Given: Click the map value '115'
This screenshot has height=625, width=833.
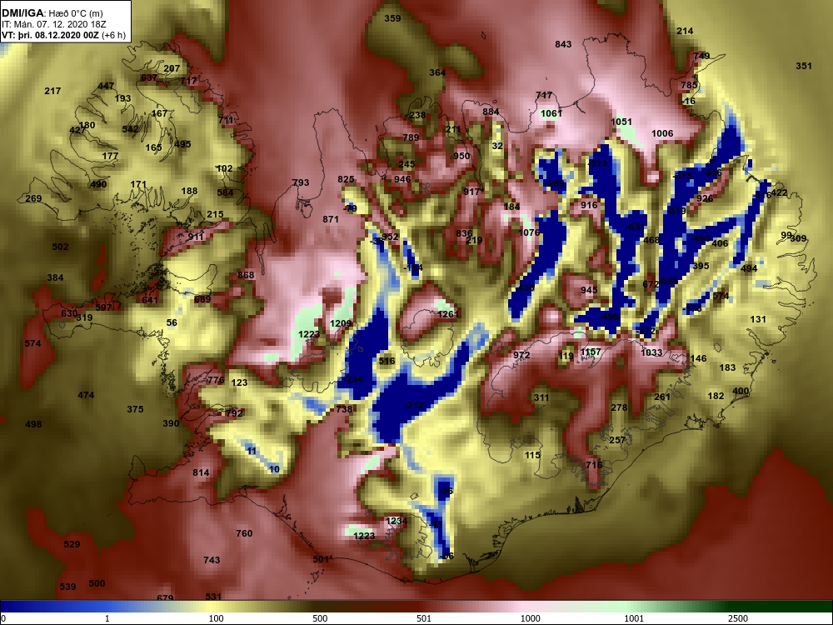Looking at the screenshot, I should (x=532, y=455).
